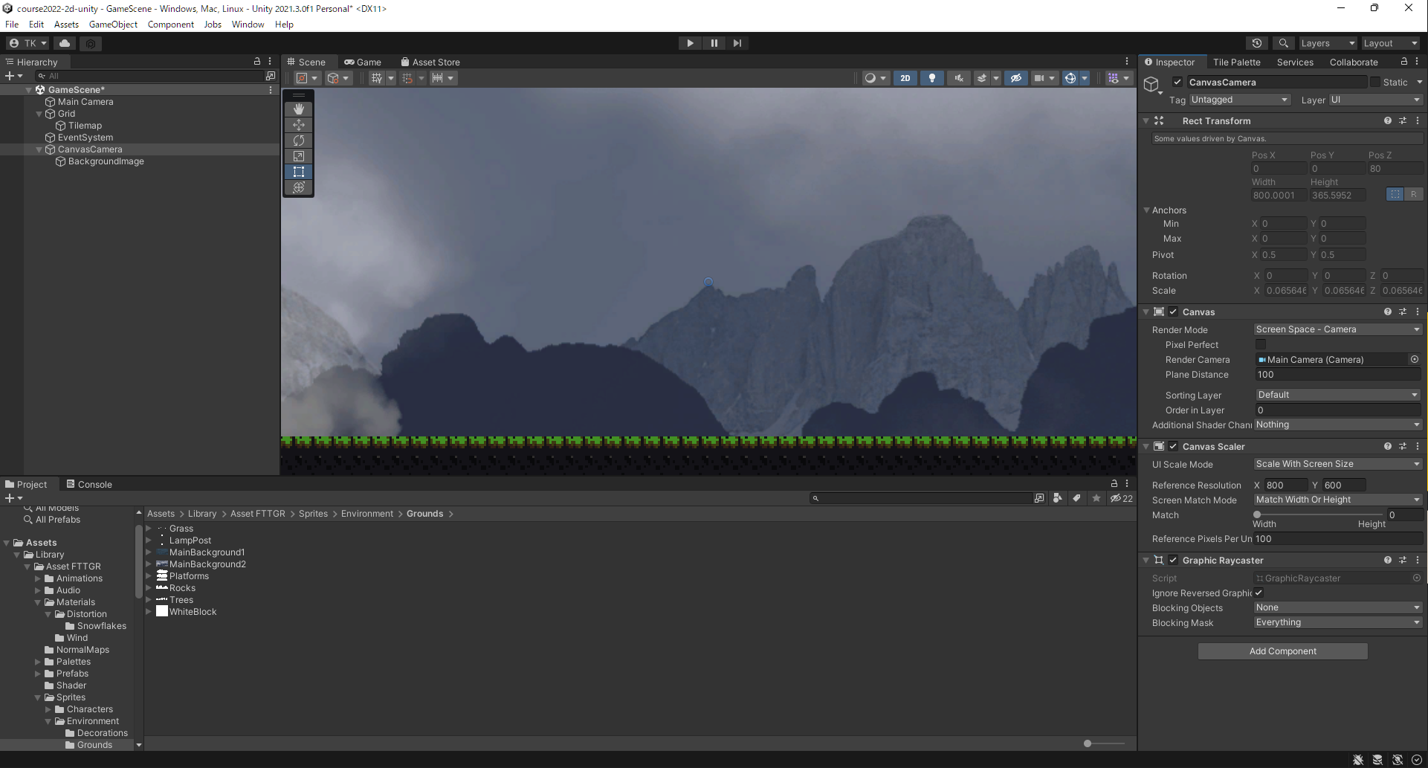Screen dimensions: 1428x768
Task: Open the Tag dropdown
Action: (1240, 100)
